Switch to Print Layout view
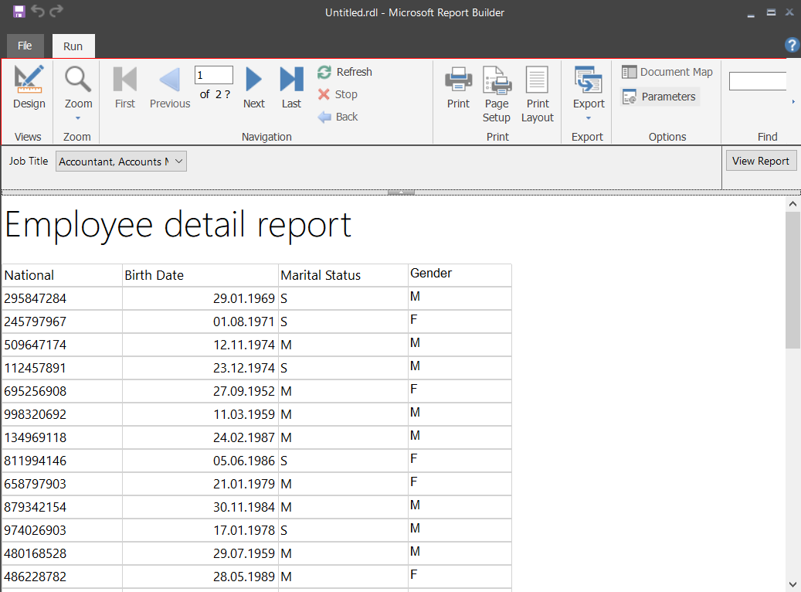The height and width of the screenshot is (592, 801). pos(537,94)
